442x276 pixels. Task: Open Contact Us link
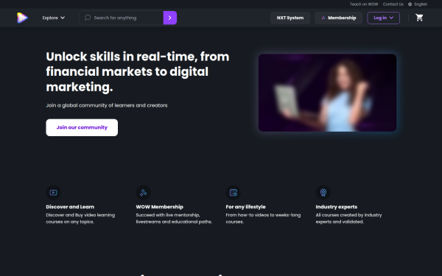(393, 4)
